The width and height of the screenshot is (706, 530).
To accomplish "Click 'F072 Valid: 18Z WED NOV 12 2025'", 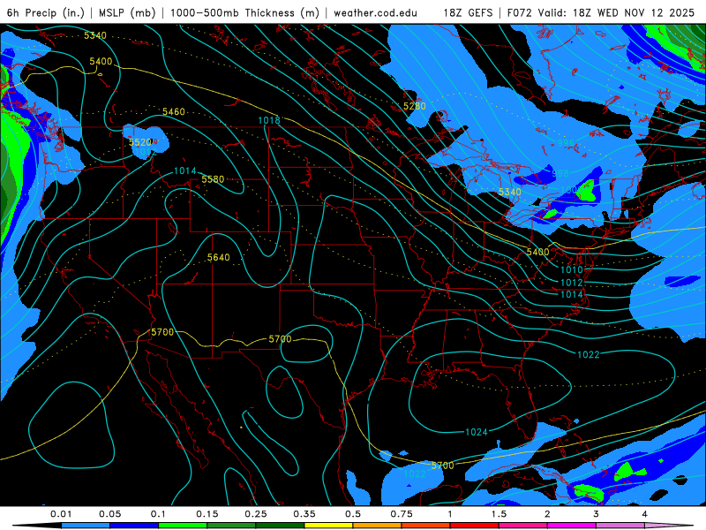I will tap(601, 12).
